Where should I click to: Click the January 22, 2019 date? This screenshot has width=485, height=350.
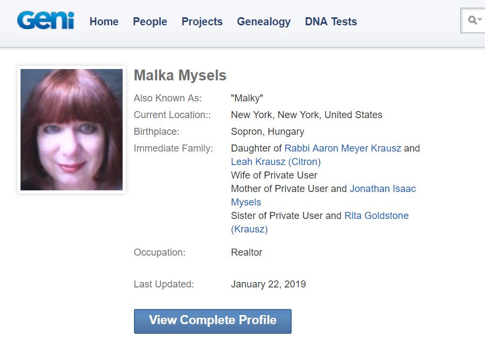point(268,284)
